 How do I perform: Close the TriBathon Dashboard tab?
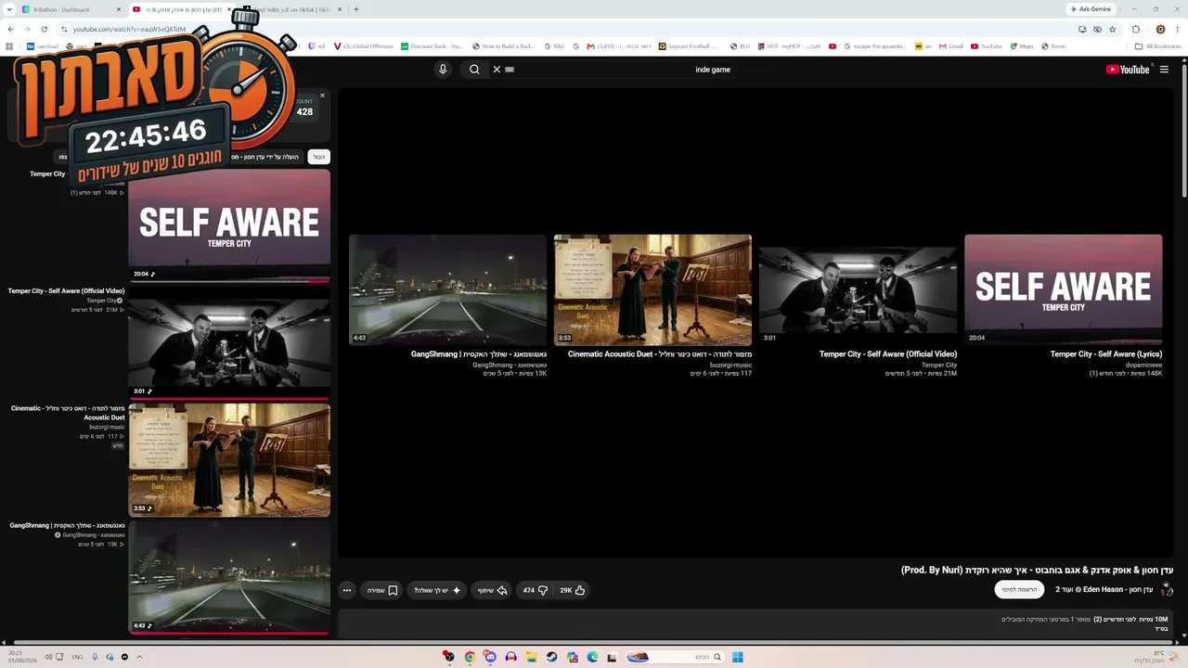pos(119,9)
